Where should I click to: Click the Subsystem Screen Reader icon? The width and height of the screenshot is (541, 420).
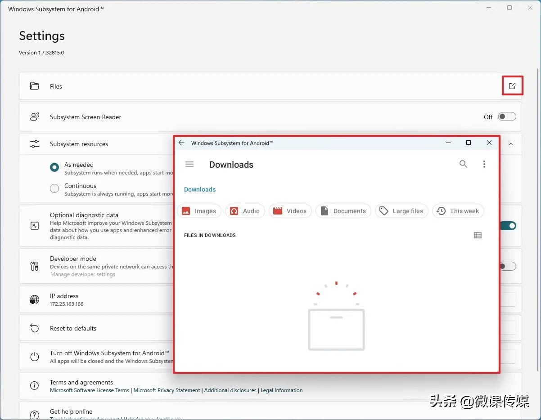(35, 117)
